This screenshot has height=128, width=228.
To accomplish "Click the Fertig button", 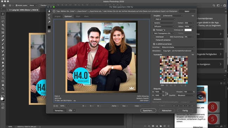I will coord(185,111).
